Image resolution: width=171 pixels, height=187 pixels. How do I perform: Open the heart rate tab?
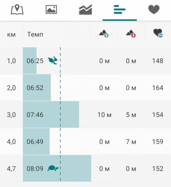click(154, 10)
